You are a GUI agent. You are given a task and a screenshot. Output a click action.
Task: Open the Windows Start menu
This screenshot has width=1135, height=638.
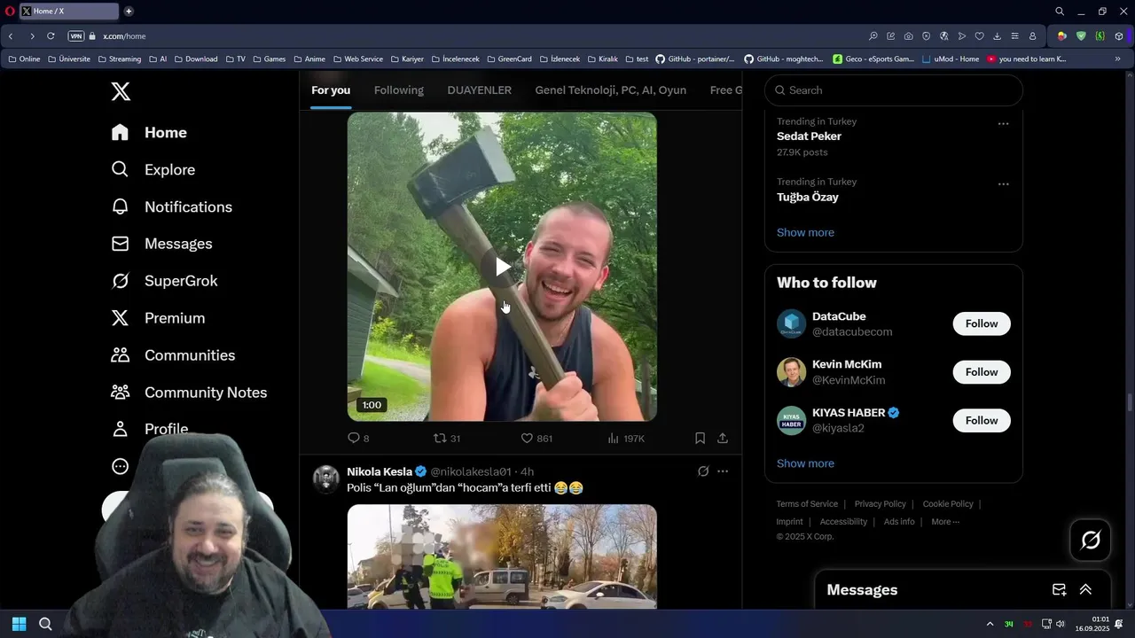pyautogui.click(x=19, y=624)
